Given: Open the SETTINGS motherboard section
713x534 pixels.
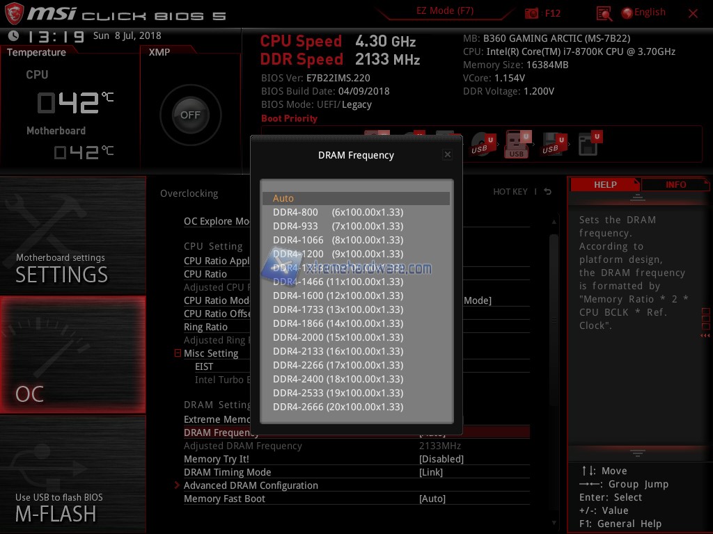Looking at the screenshot, I should click(73, 235).
